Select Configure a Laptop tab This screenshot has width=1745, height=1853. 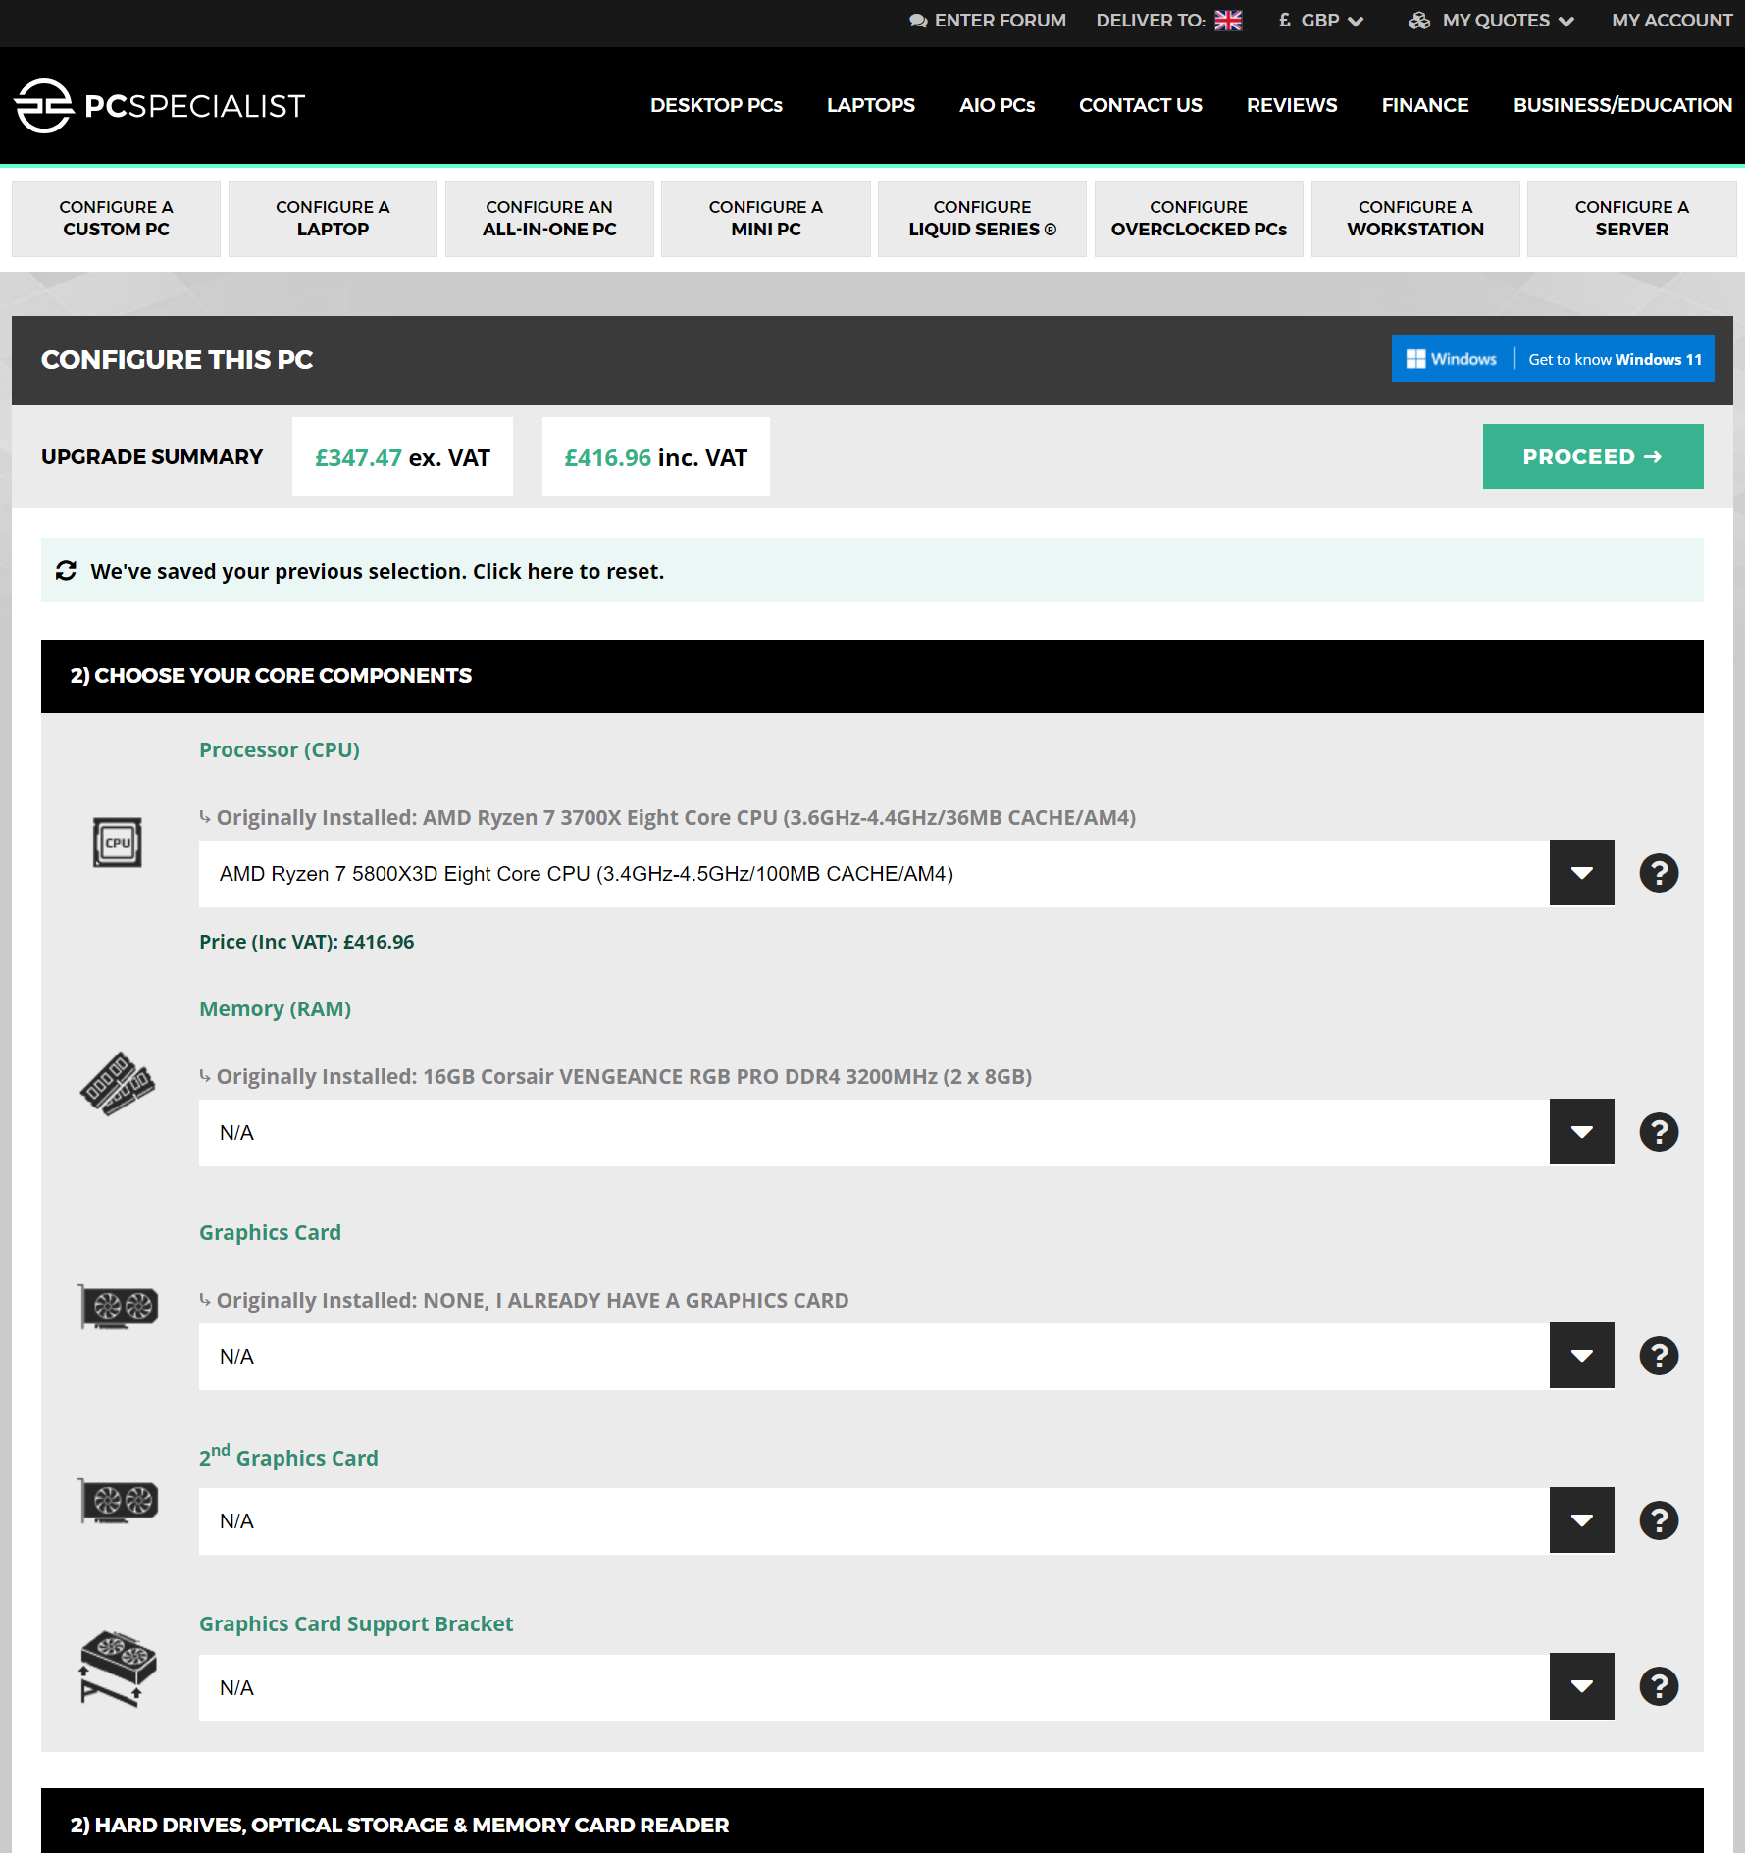(x=333, y=219)
